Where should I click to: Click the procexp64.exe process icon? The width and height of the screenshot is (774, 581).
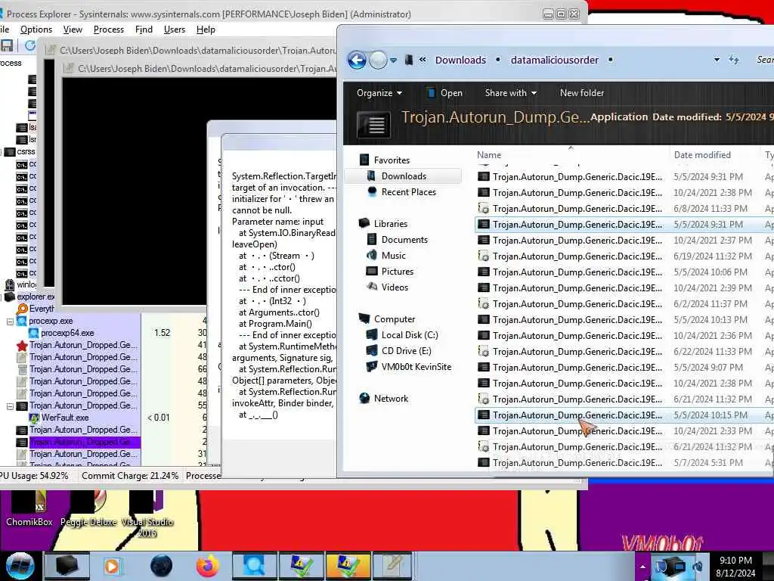pos(33,333)
